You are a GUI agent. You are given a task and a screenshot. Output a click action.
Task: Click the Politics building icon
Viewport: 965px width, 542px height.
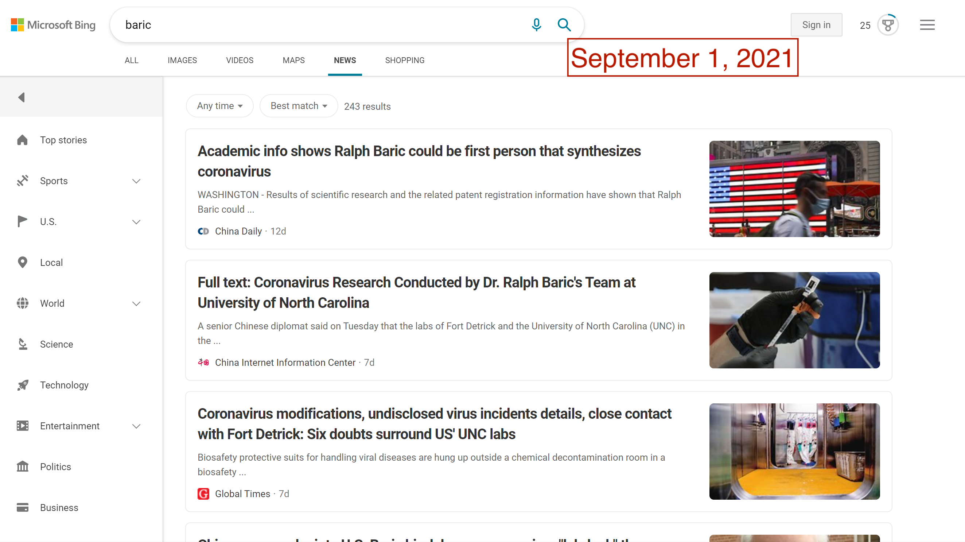point(23,466)
